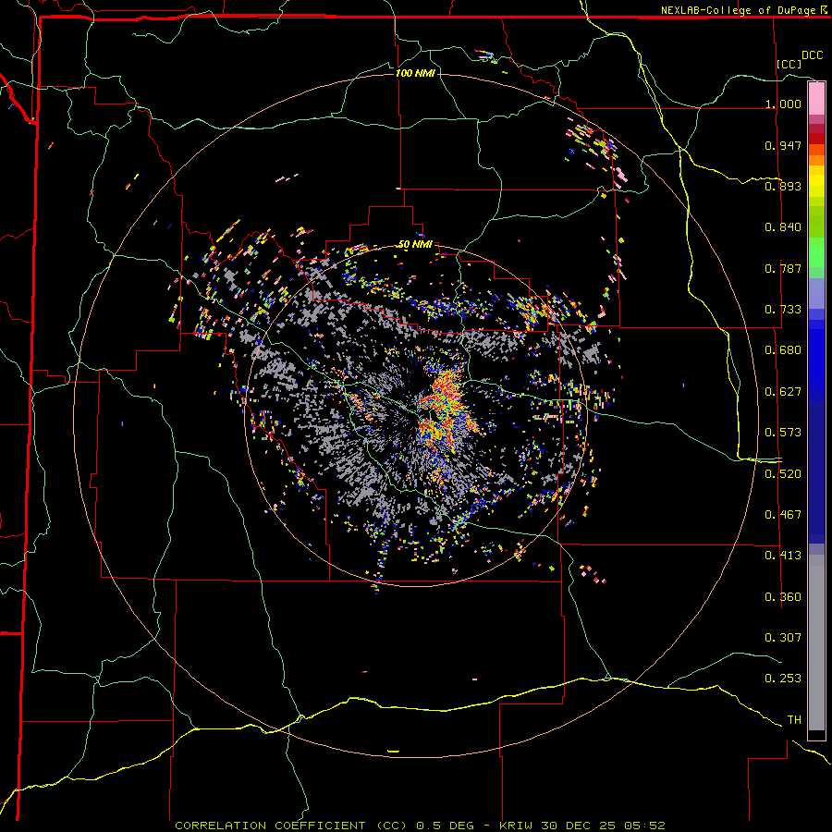Click the bright green band of the color bar

[816, 252]
